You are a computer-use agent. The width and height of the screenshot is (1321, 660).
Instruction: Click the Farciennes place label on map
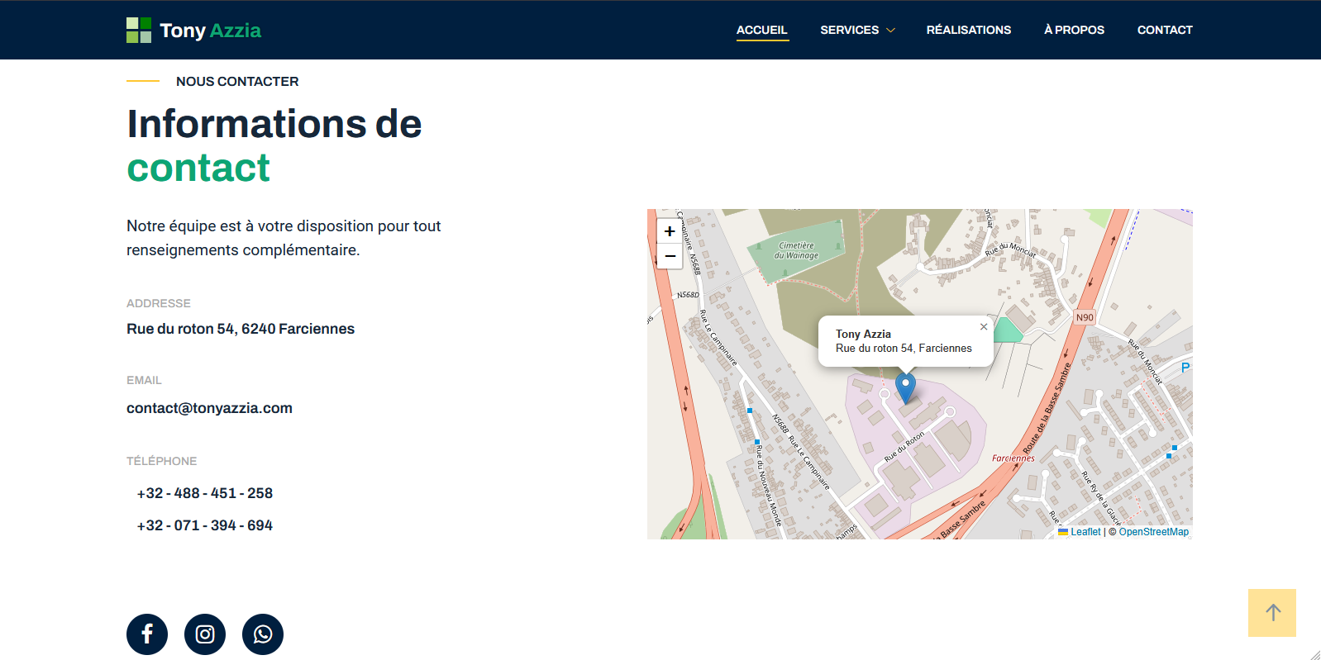click(1013, 458)
